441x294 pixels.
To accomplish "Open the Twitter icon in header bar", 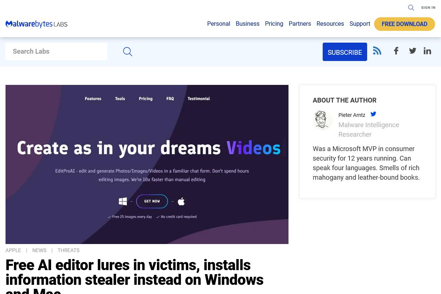I will [413, 51].
